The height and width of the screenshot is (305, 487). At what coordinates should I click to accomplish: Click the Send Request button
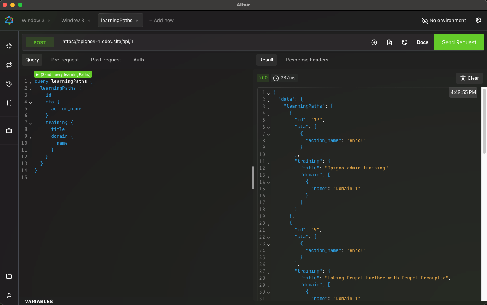[x=459, y=42]
